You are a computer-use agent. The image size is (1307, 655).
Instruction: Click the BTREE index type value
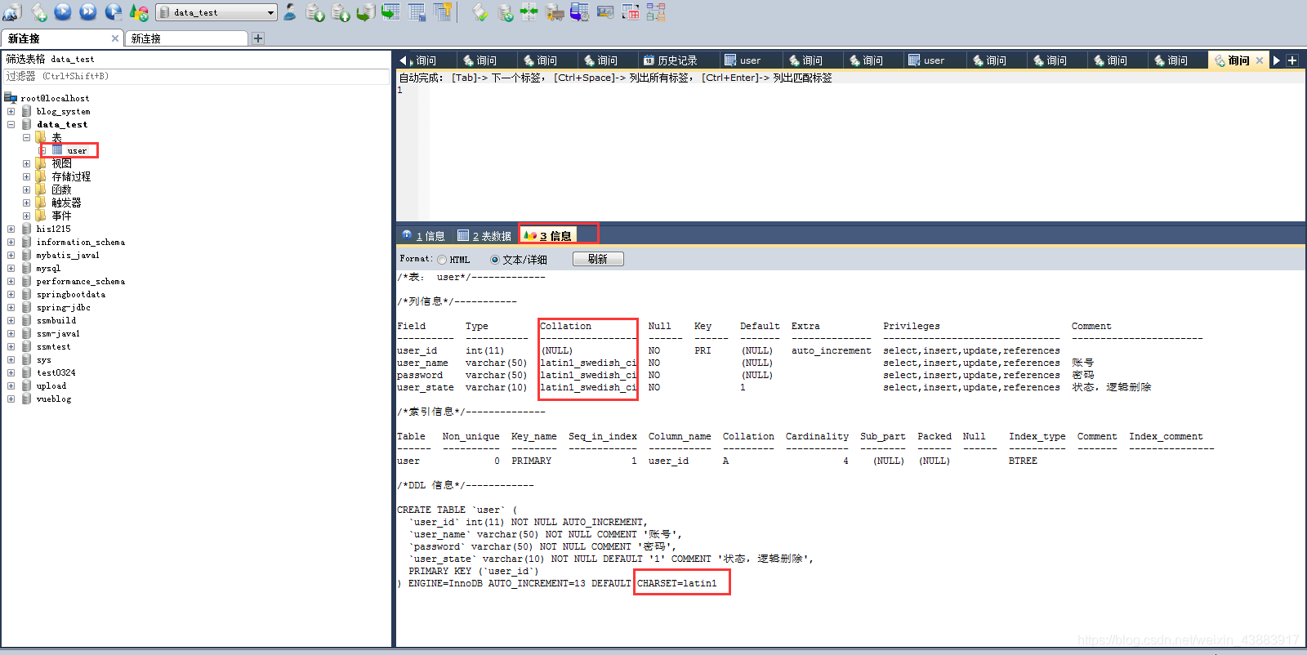tap(1023, 461)
